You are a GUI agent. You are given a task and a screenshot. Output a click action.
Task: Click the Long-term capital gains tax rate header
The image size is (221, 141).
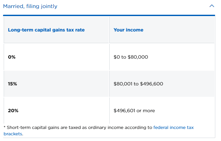click(46, 30)
